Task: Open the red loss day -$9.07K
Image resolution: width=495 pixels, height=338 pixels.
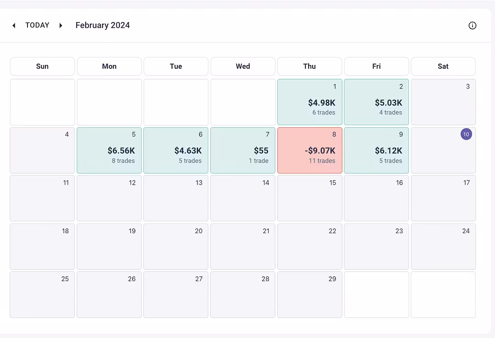Action: (309, 151)
